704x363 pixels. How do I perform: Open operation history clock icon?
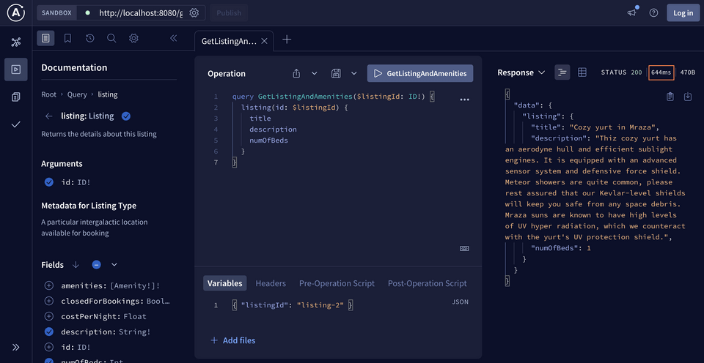click(x=89, y=38)
